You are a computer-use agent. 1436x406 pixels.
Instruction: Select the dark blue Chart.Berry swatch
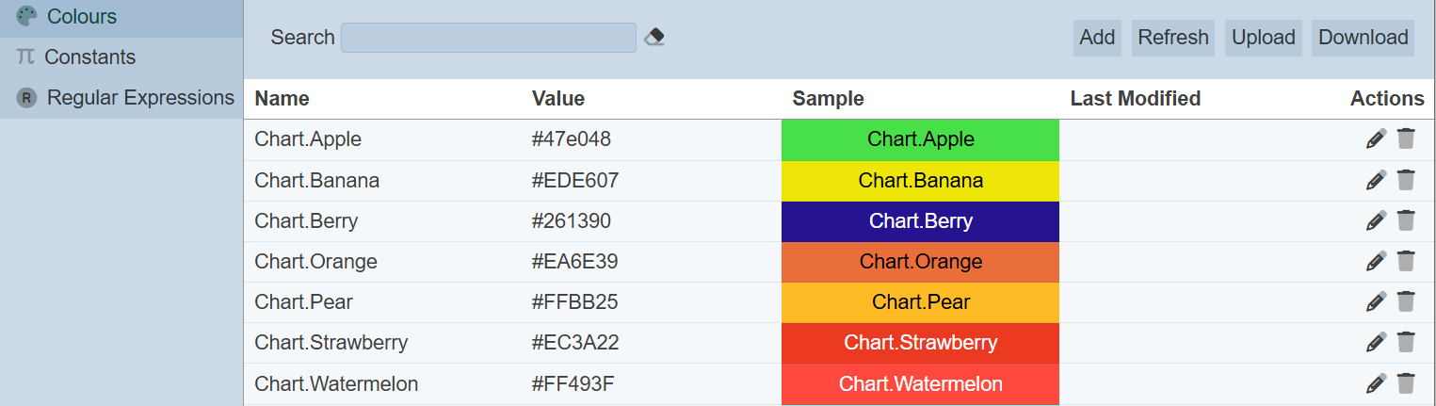point(920,220)
